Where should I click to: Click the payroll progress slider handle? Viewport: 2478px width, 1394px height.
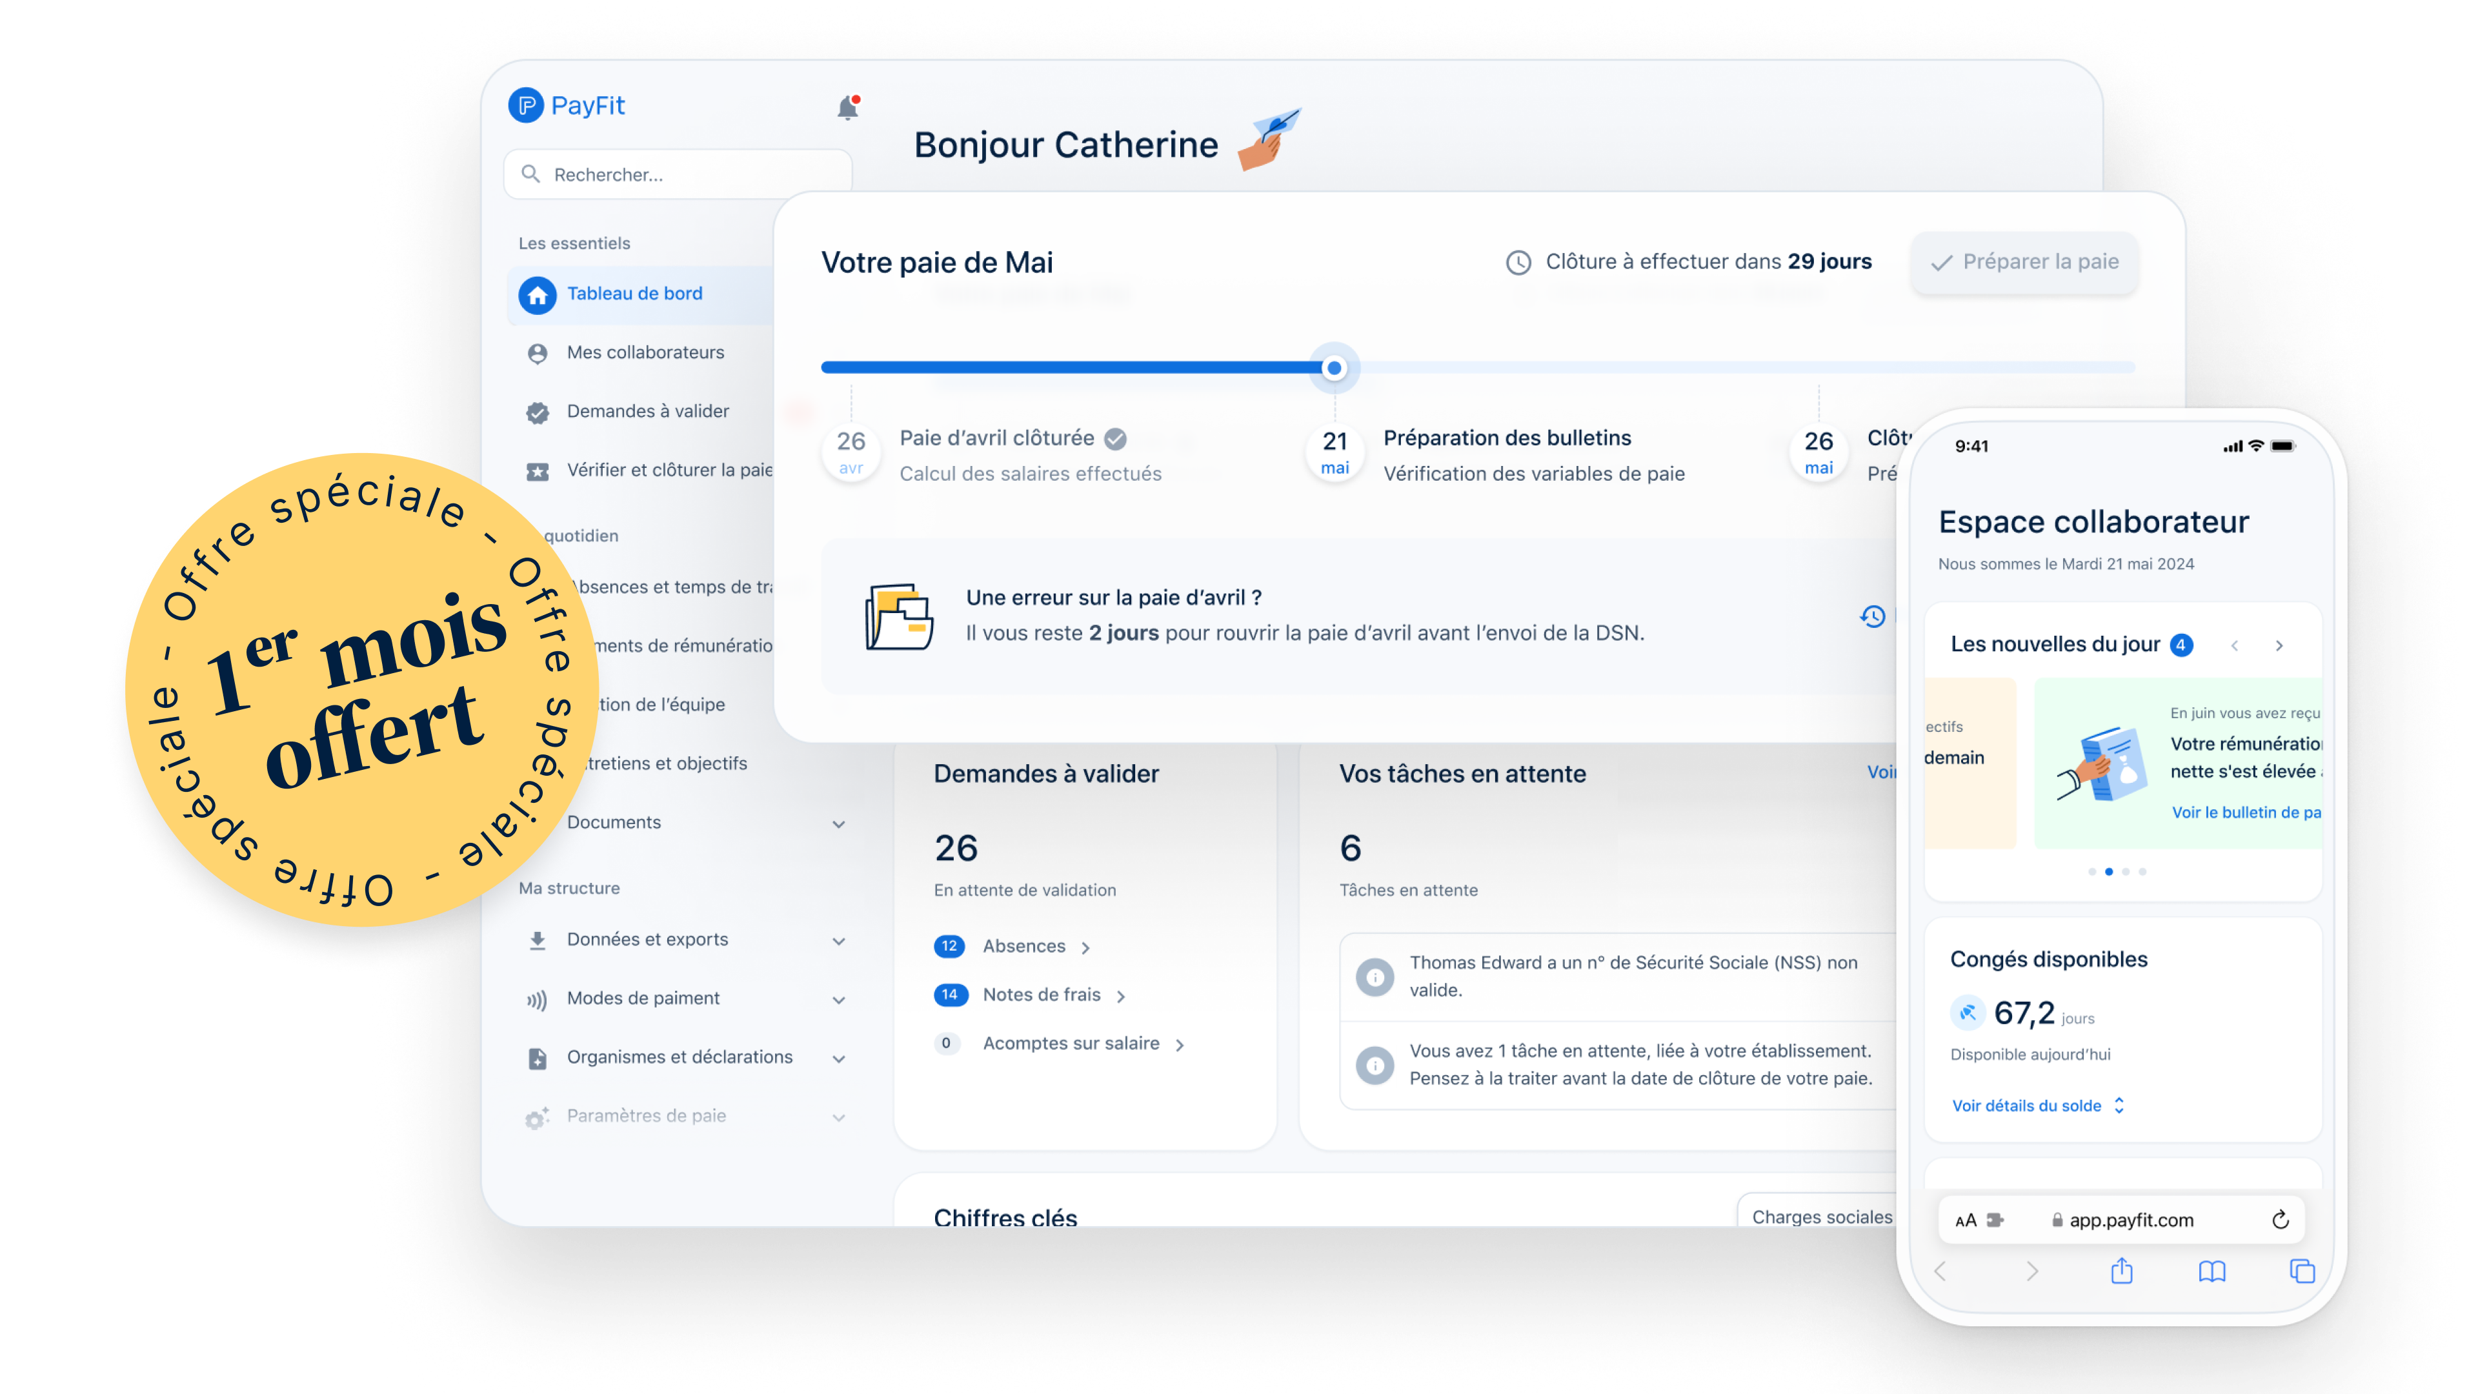click(1335, 367)
